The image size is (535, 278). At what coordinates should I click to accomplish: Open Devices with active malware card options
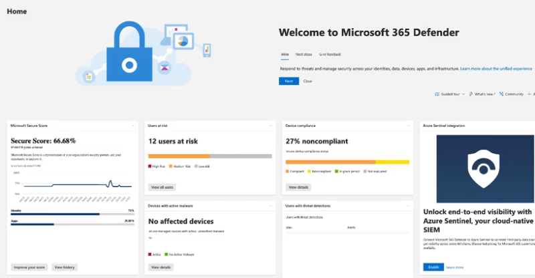tap(271, 206)
